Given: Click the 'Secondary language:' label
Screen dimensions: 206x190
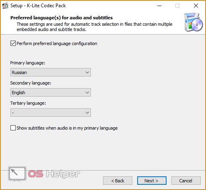Looking at the screenshot, I should point(31,83).
